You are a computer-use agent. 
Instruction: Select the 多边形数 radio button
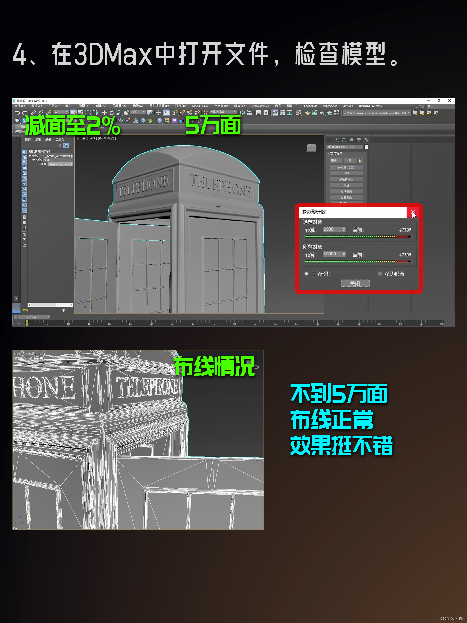(x=380, y=274)
